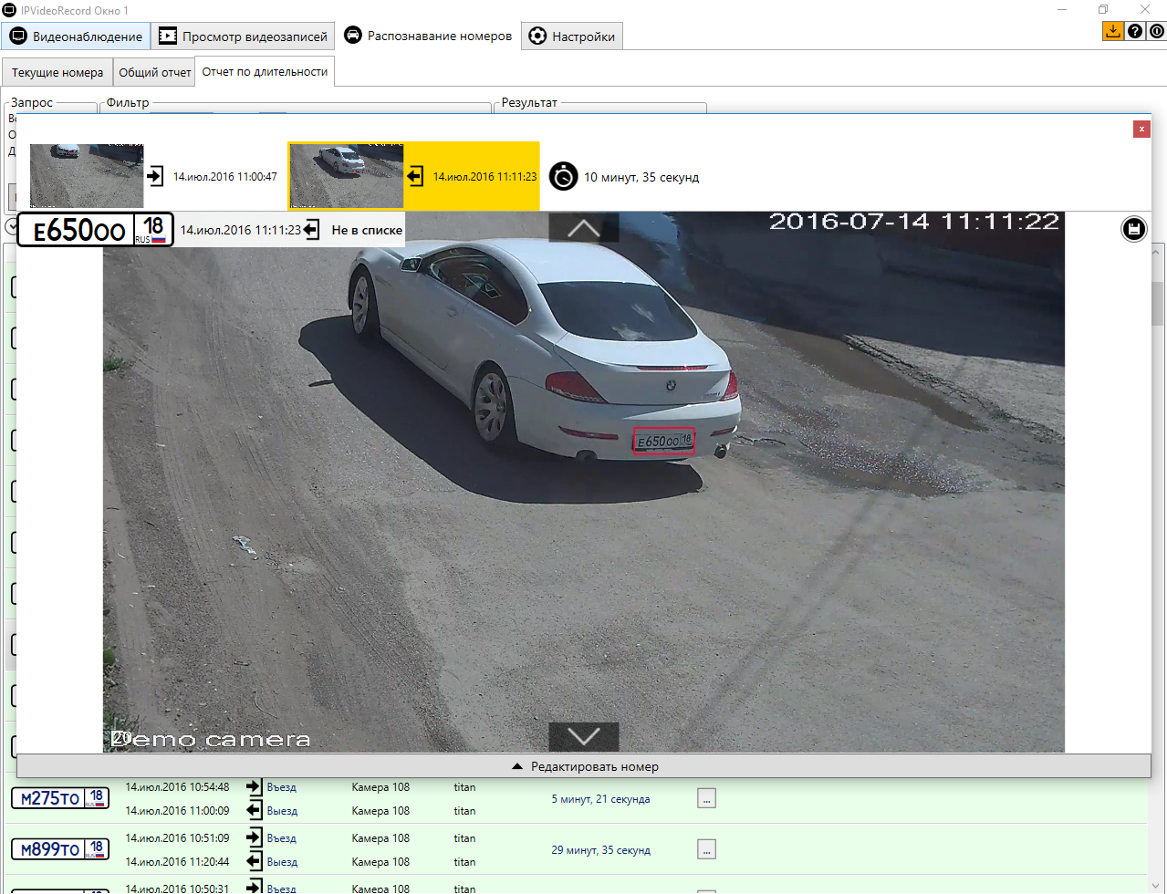Select the highlighted 11:11:23 exit thumbnail
1167x894 pixels.
point(346,176)
